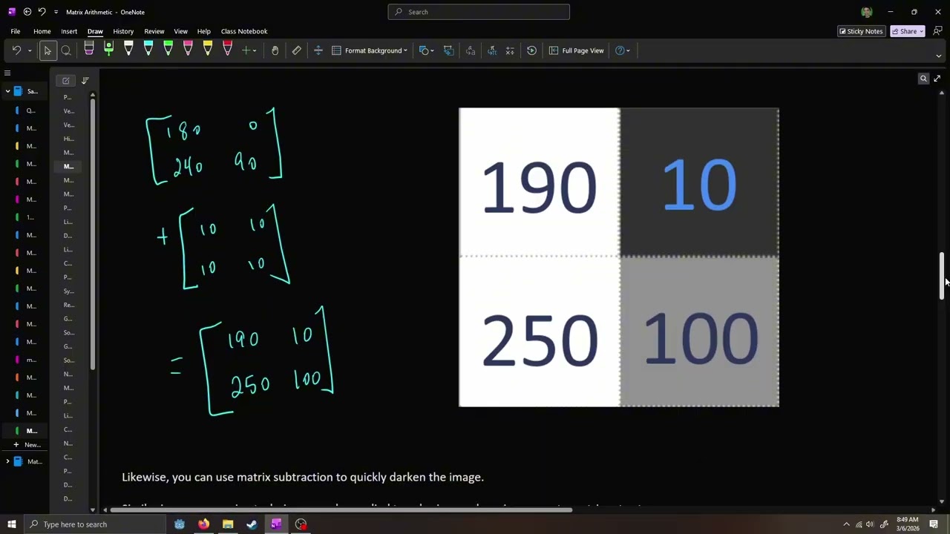Click the Add Pen plus icon
The width and height of the screenshot is (950, 534).
[246, 50]
